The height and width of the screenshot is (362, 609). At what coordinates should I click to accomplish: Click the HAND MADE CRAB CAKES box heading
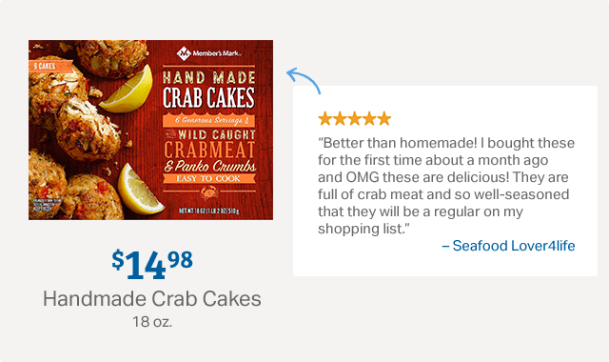209,90
